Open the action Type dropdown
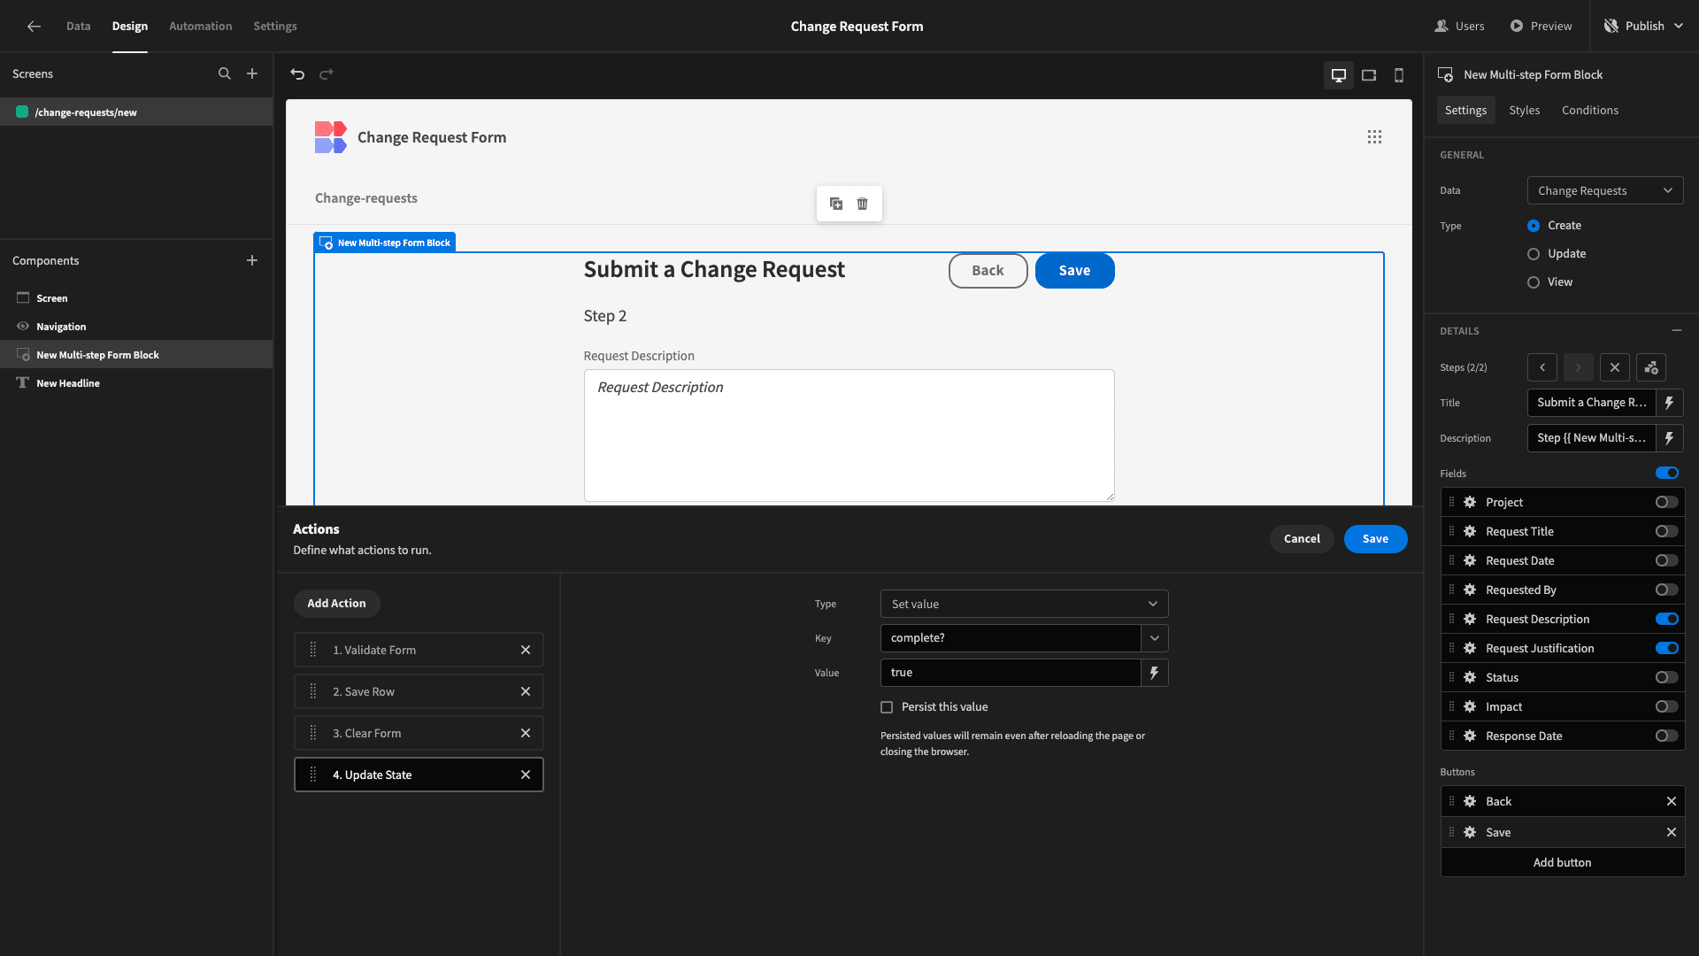 pos(1025,604)
